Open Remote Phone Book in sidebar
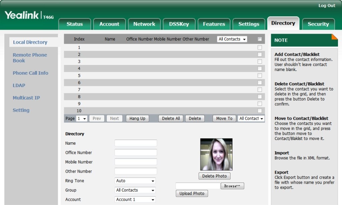This screenshot has width=342, height=205. click(x=30, y=58)
